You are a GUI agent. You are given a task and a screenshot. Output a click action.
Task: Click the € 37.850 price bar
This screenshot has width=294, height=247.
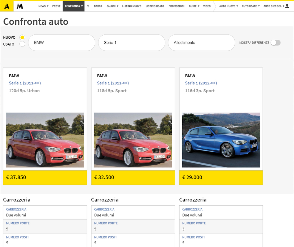pos(45,177)
